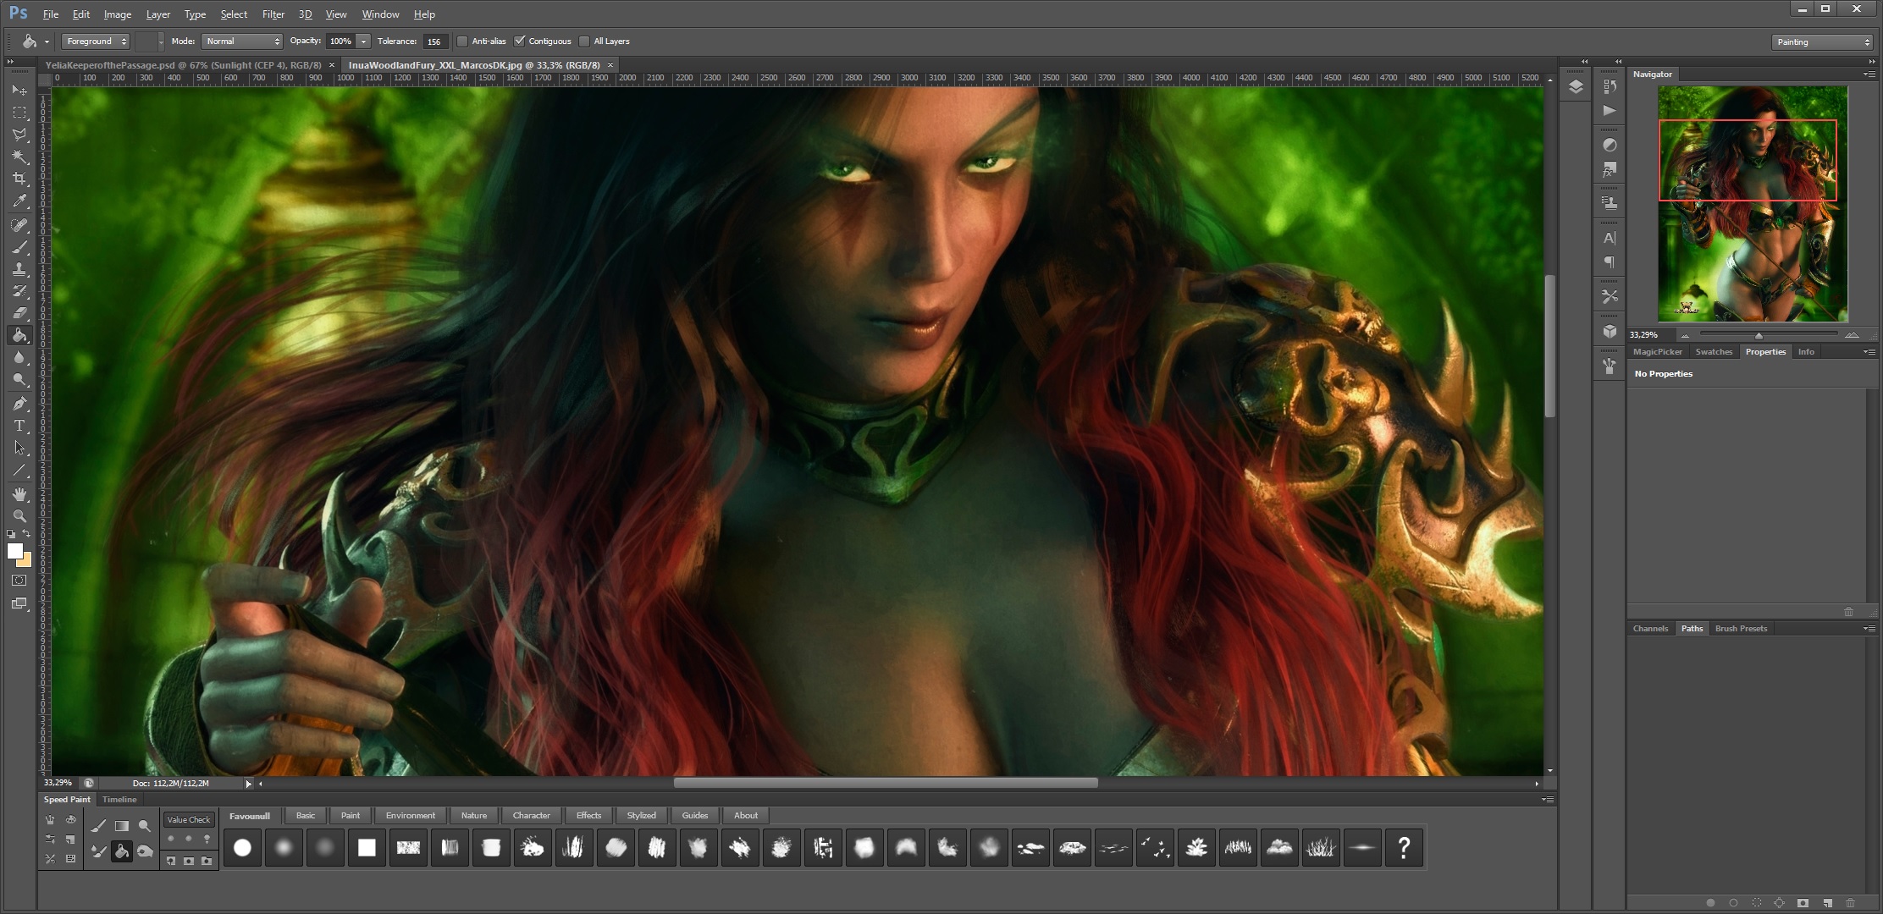Select the Horizontal Type tool
This screenshot has height=914, width=1883.
(x=19, y=426)
